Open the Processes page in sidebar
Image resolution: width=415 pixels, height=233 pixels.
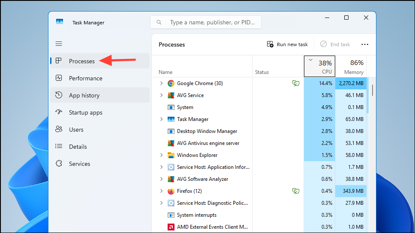[100, 61]
